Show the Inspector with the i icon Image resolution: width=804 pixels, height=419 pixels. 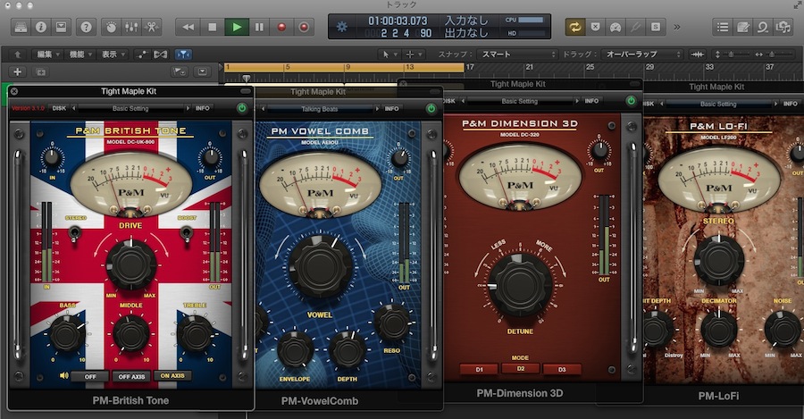(41, 27)
